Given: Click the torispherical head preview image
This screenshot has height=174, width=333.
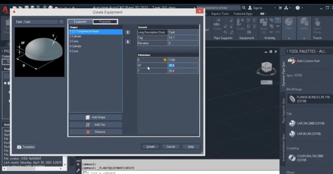Looking at the screenshot, I should tap(40, 52).
